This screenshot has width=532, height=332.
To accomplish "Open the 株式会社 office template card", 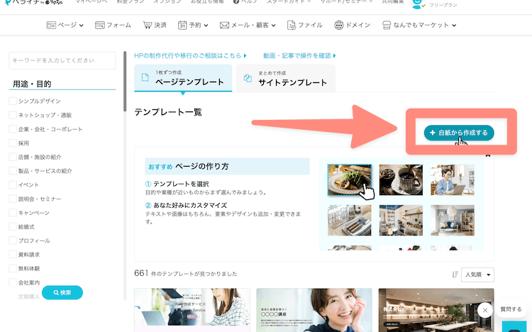I will [x=436, y=310].
